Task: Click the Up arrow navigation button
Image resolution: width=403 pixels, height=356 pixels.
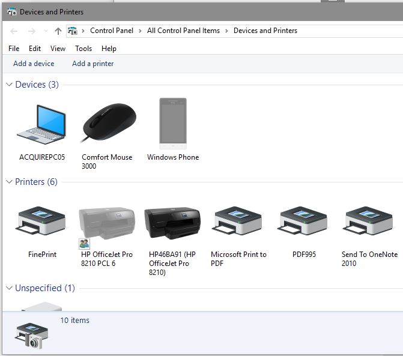Action: point(58,31)
